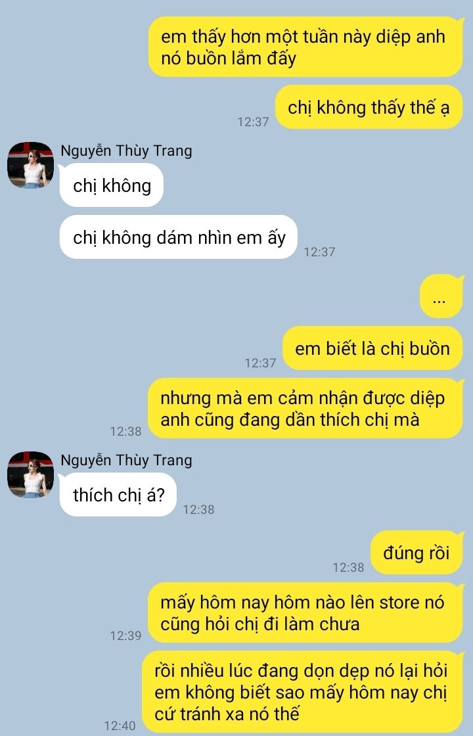
Task: Tap the top avatar of Nguyễn Thùy Trang
Action: 30,165
